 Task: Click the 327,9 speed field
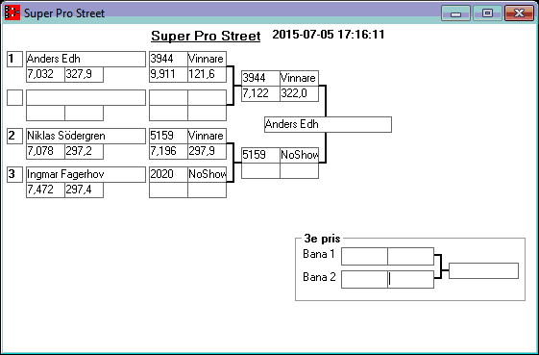(x=85, y=75)
